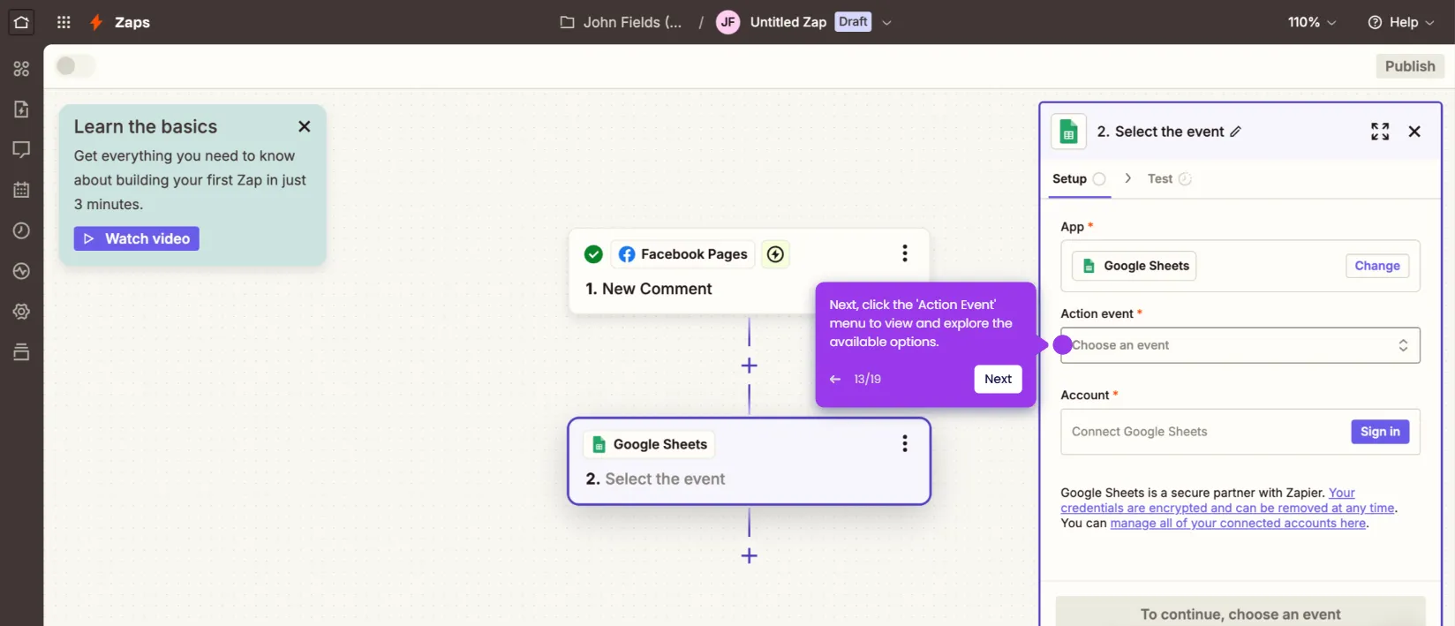1455x626 pixels.
Task: Click the John Fields folder icon
Action: pos(567,22)
